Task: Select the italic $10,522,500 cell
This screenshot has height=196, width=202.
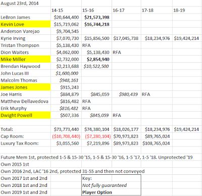Action: pyautogui.click(x=96, y=66)
